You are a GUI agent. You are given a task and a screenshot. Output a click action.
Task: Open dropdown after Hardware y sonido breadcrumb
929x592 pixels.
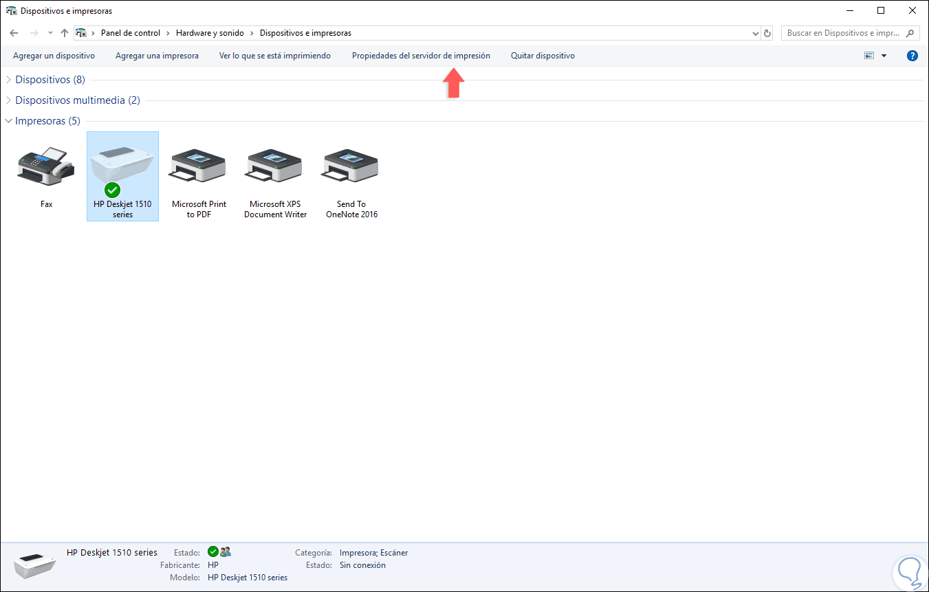pos(252,33)
